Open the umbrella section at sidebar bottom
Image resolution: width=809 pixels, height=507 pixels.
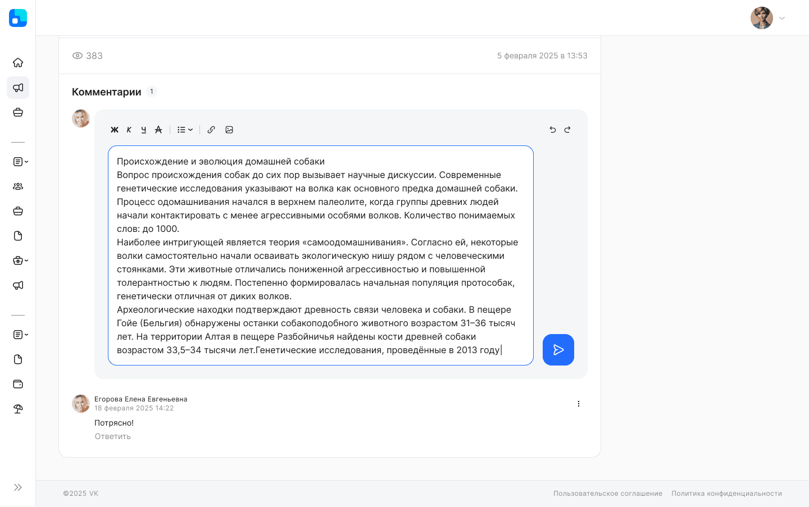click(x=18, y=409)
